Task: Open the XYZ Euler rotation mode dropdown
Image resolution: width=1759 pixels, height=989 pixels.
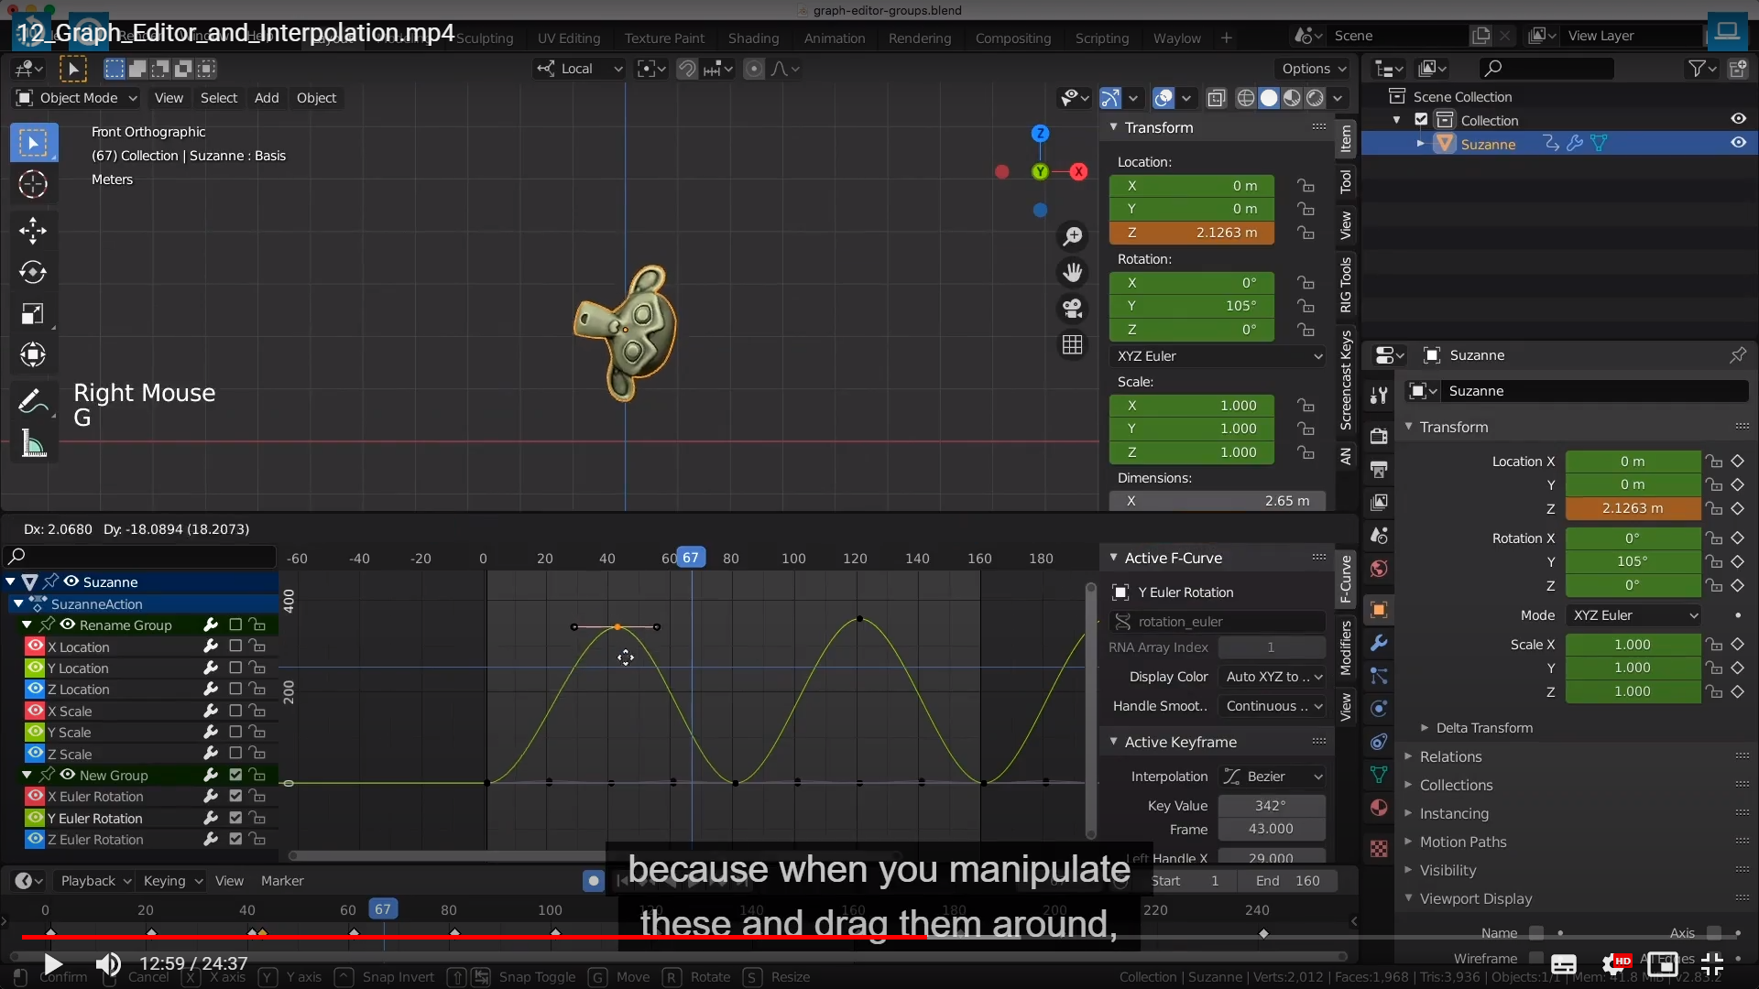Action: point(1218,356)
